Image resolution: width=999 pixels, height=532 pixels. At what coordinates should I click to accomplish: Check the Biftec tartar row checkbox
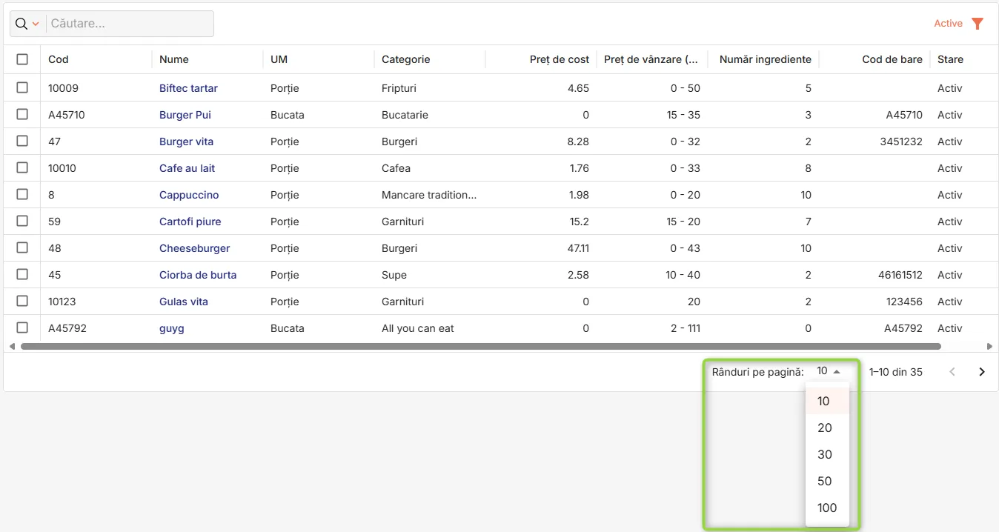(x=22, y=87)
